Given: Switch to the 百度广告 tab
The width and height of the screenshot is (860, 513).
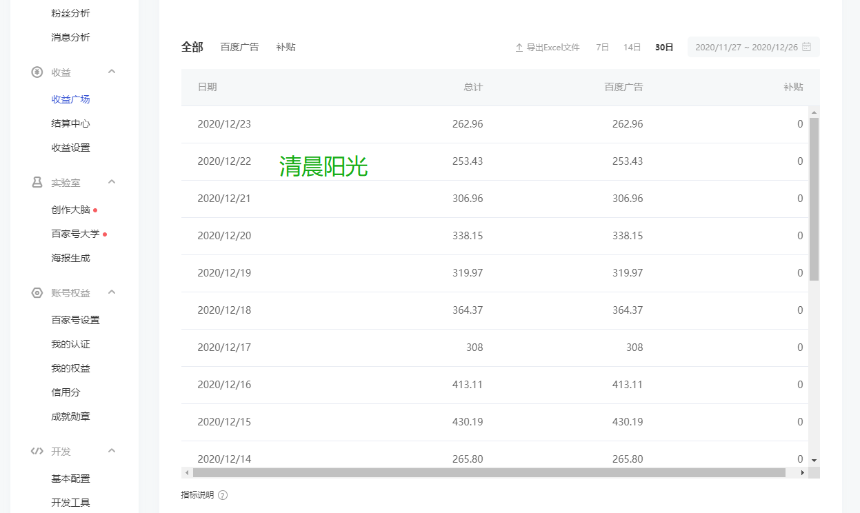Looking at the screenshot, I should [x=239, y=47].
